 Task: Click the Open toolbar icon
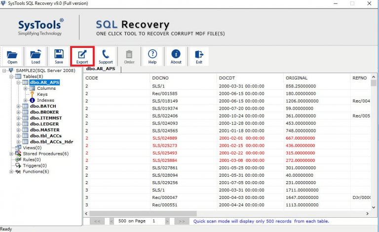point(12,55)
